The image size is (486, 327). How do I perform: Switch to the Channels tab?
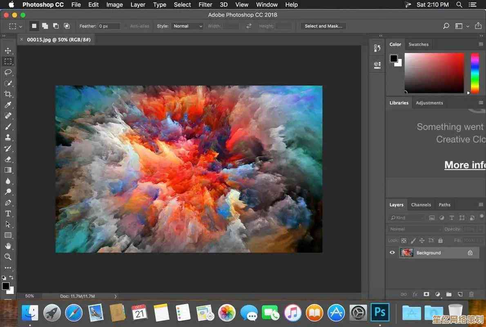pyautogui.click(x=421, y=205)
